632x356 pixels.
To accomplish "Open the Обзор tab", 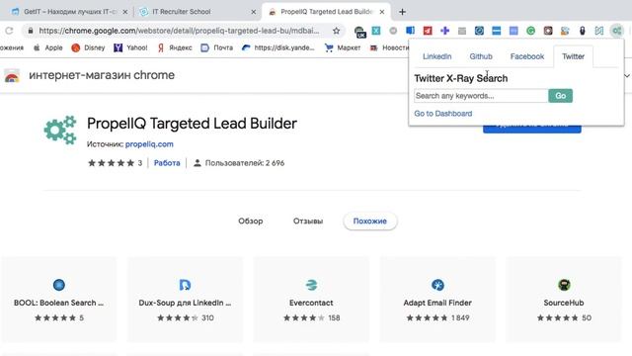I will [x=250, y=222].
